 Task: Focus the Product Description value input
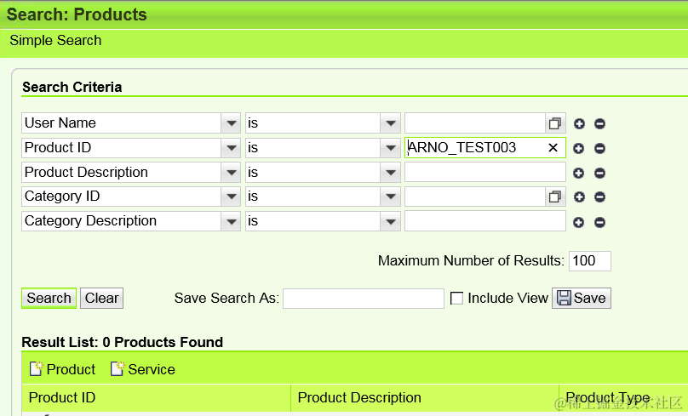click(484, 173)
